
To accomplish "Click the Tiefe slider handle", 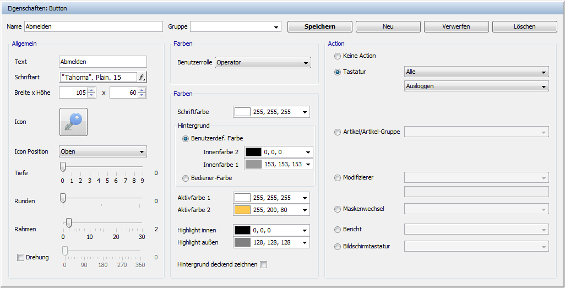I will (63, 167).
